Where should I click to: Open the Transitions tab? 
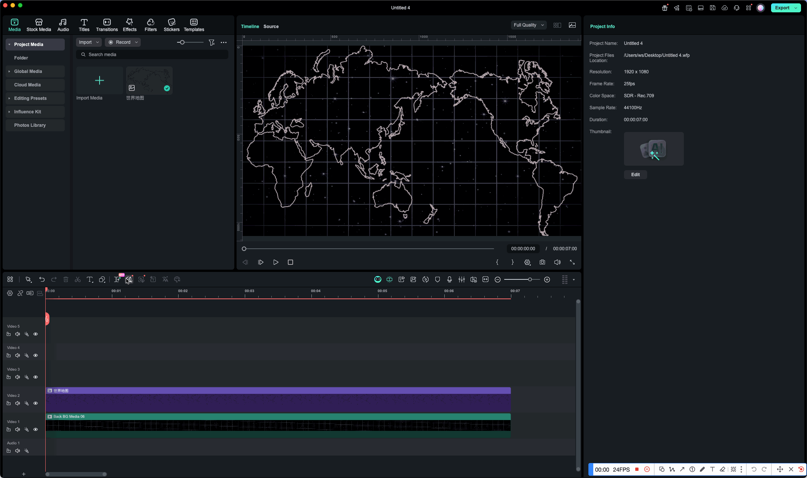pyautogui.click(x=107, y=25)
